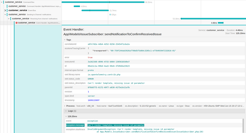Collapse the Logs (1) section

point(66,111)
